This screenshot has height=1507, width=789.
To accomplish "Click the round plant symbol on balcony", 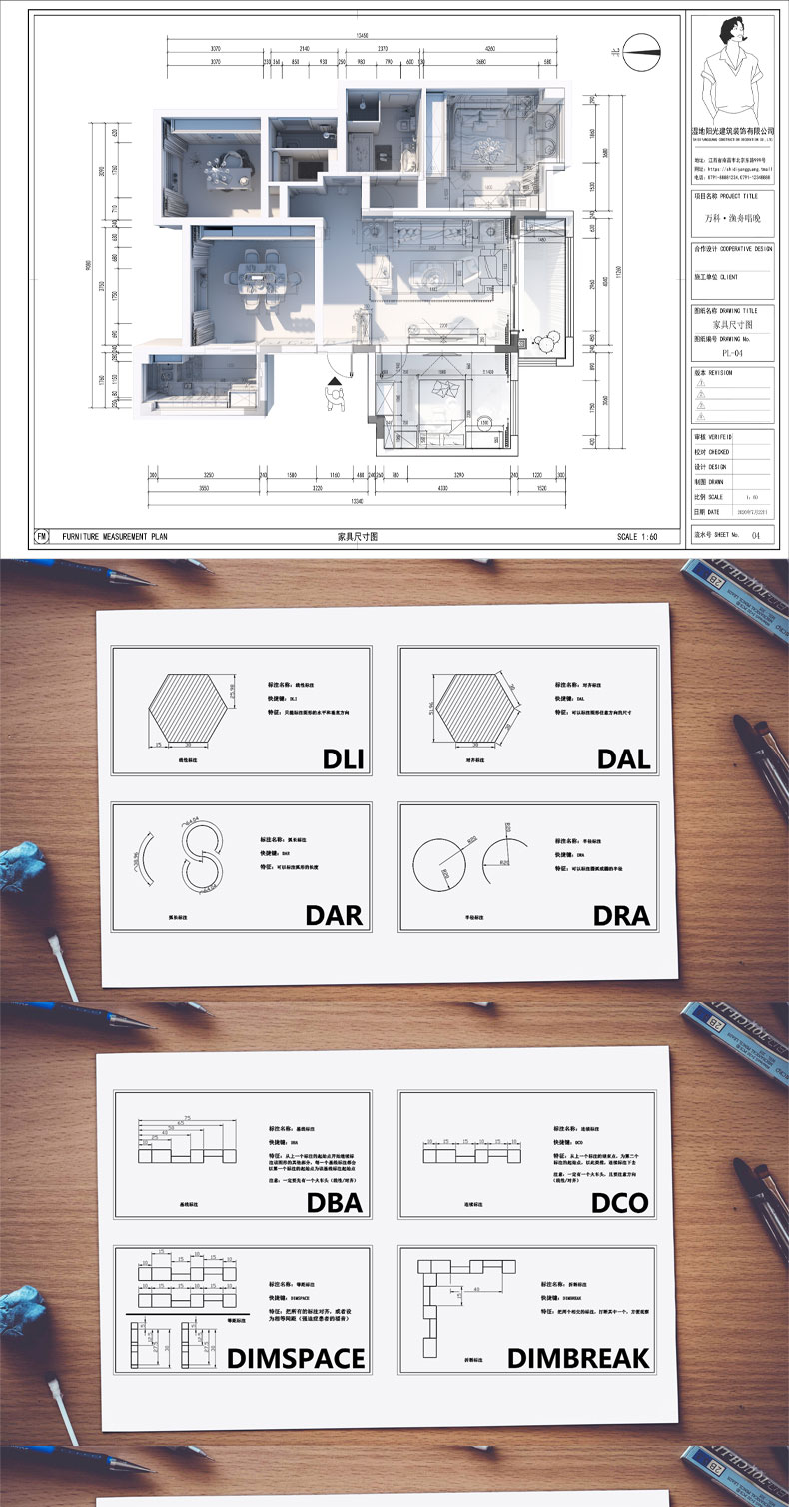I will tap(547, 345).
